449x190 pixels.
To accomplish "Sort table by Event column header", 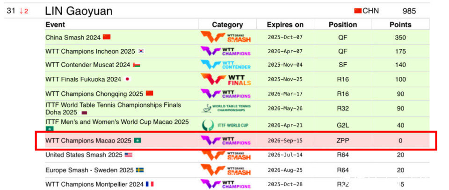I will pos(55,25).
